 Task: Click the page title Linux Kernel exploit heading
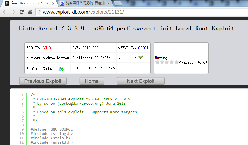coord(127,28)
